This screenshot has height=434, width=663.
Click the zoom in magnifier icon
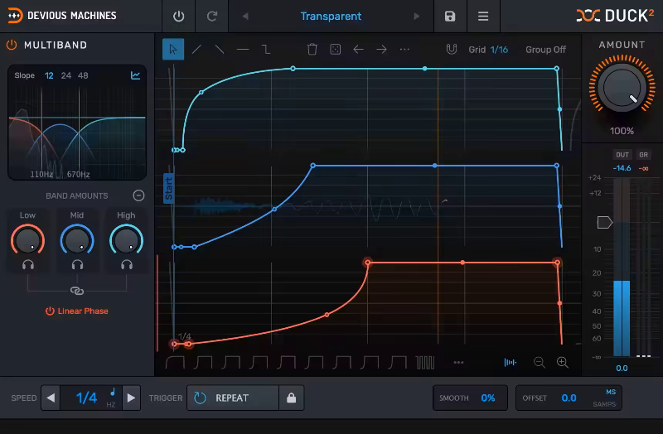coord(563,362)
